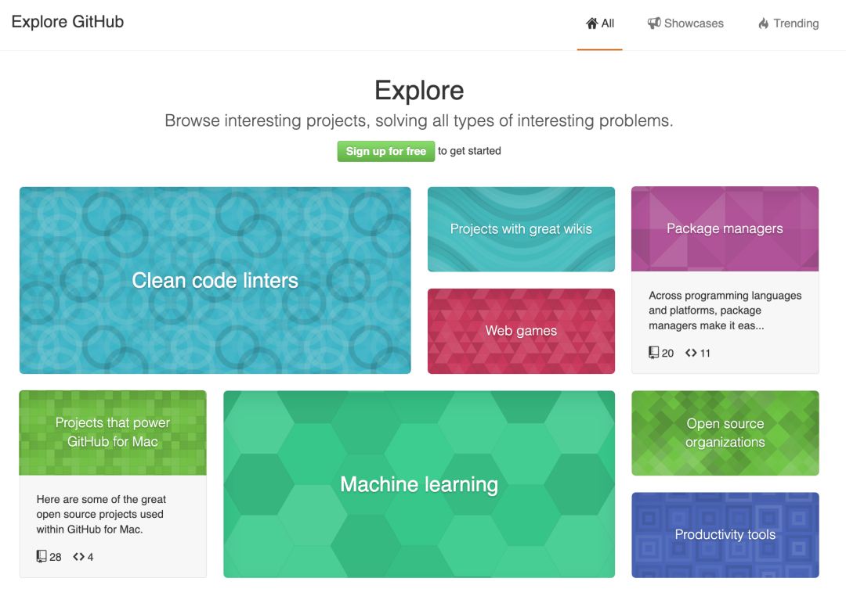
Task: Click code languages icon in GitHub for Mac card
Action: click(79, 557)
